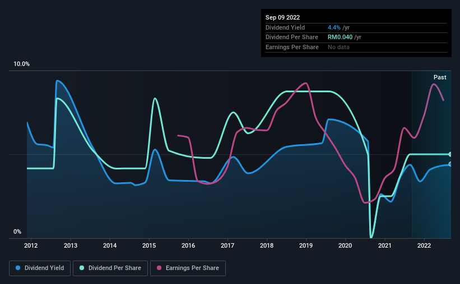Click the Sep 09 2022 tooltip date

(x=282, y=17)
